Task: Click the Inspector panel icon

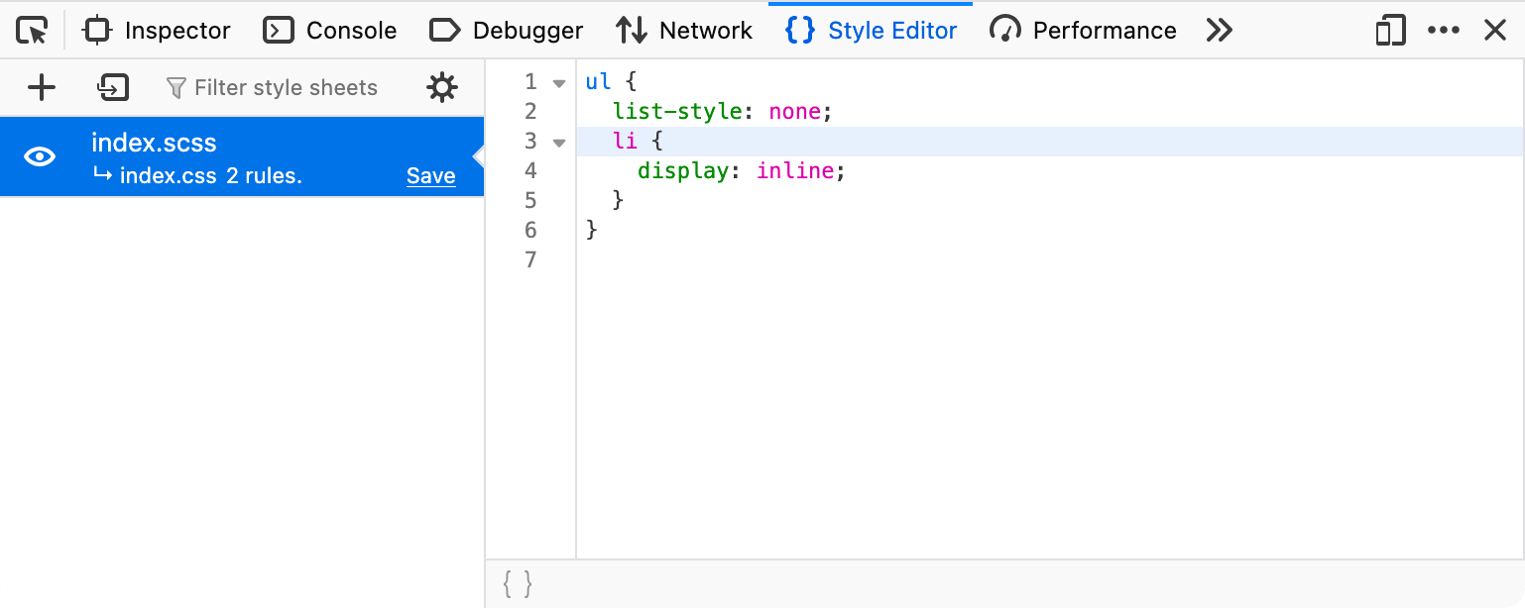Action: 96,30
